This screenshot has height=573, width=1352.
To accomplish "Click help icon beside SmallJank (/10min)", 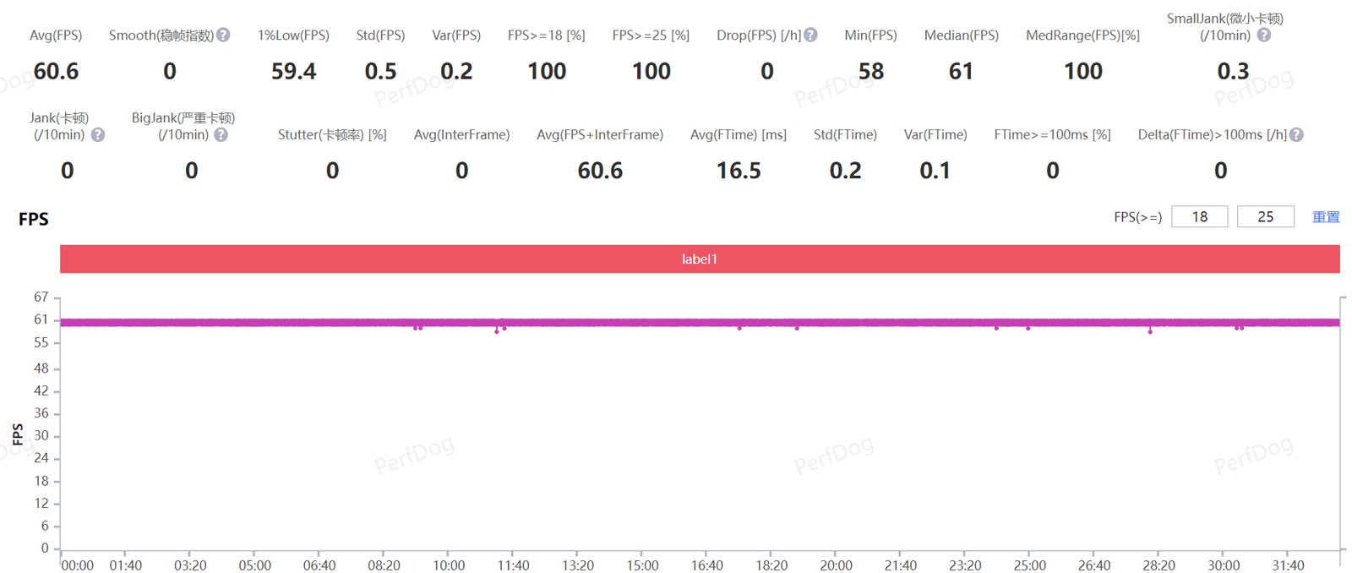I will coord(1263,35).
